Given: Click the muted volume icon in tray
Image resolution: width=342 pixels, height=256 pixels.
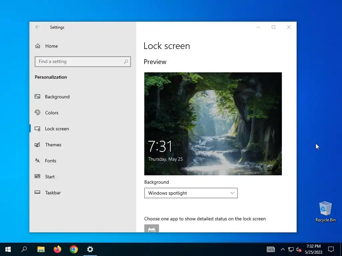Looking at the screenshot, I should pos(299,249).
